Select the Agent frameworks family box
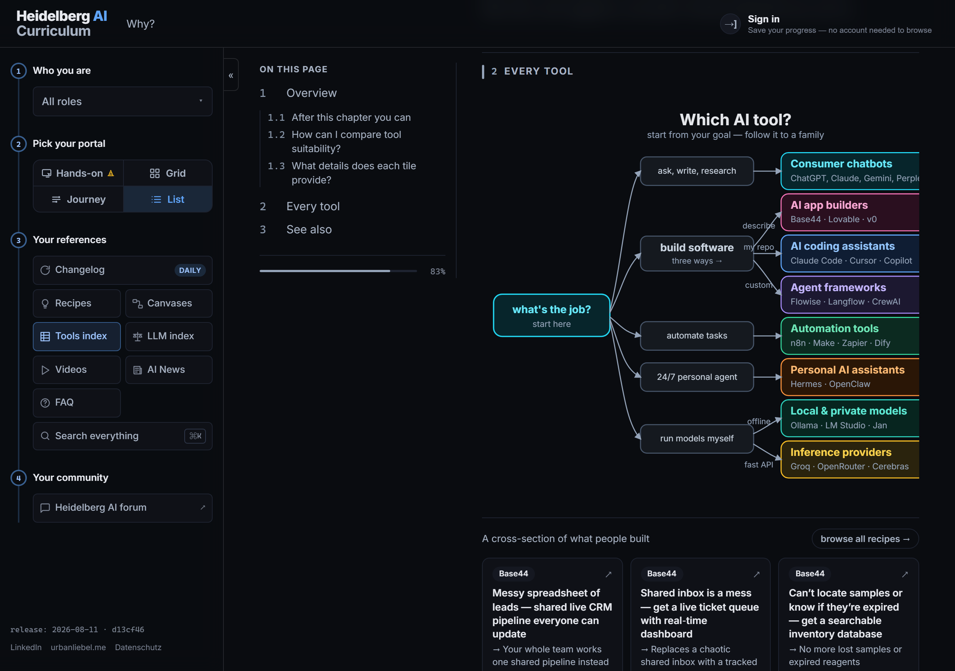The image size is (955, 671). (850, 294)
